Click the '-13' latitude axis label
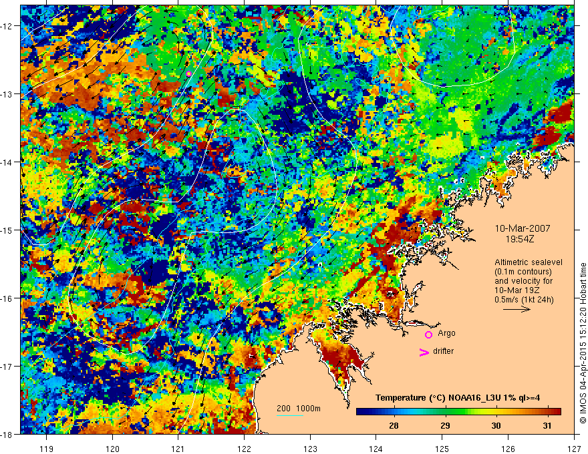Screen dimensions: 588x454 click(x=7, y=94)
